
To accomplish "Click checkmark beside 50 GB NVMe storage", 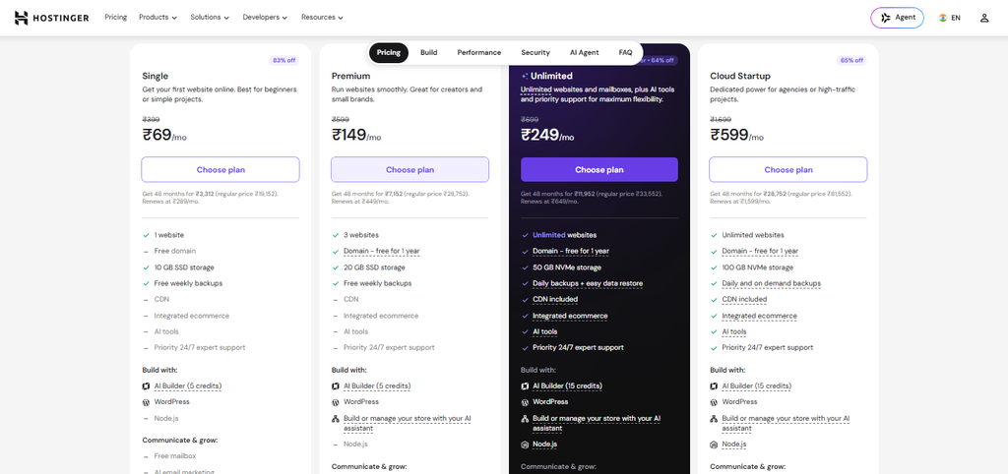I will [525, 267].
